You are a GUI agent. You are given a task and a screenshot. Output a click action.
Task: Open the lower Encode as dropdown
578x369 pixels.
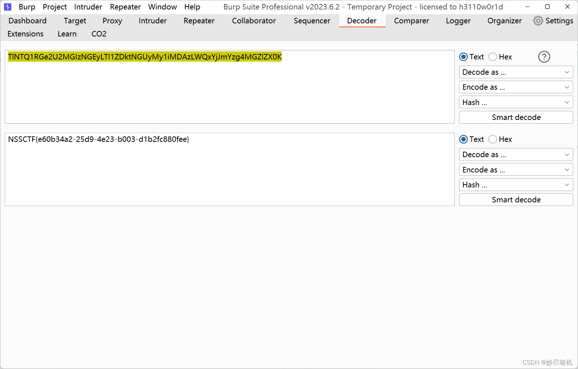point(516,170)
